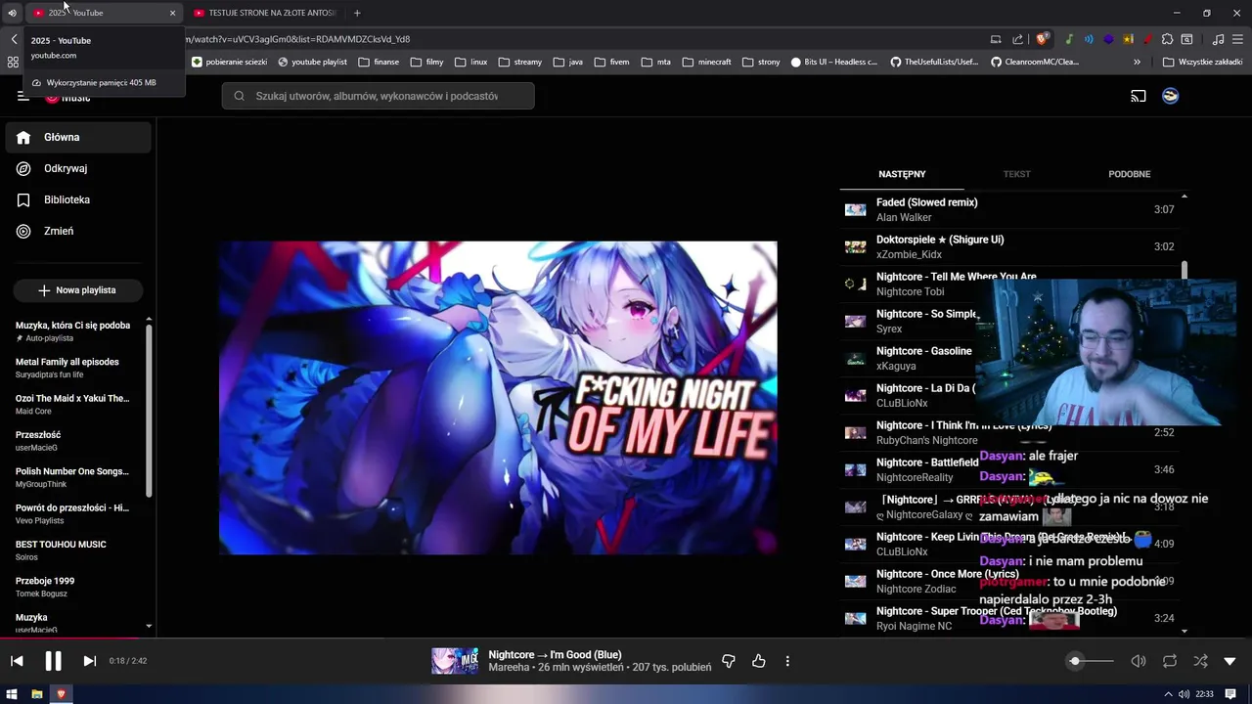Switch to the PODOBNE related tab
This screenshot has width=1252, height=704.
[x=1129, y=174]
